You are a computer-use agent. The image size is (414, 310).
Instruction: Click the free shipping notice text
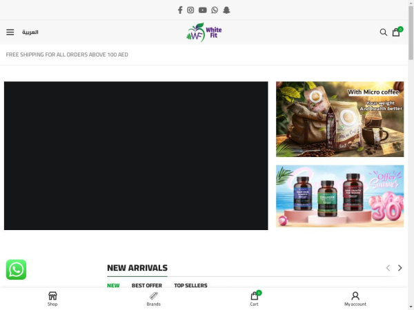[67, 54]
